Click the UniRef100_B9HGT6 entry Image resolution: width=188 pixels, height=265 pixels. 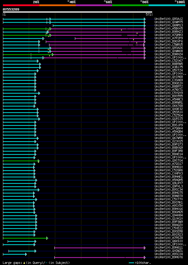pyautogui.click(x=169, y=257)
